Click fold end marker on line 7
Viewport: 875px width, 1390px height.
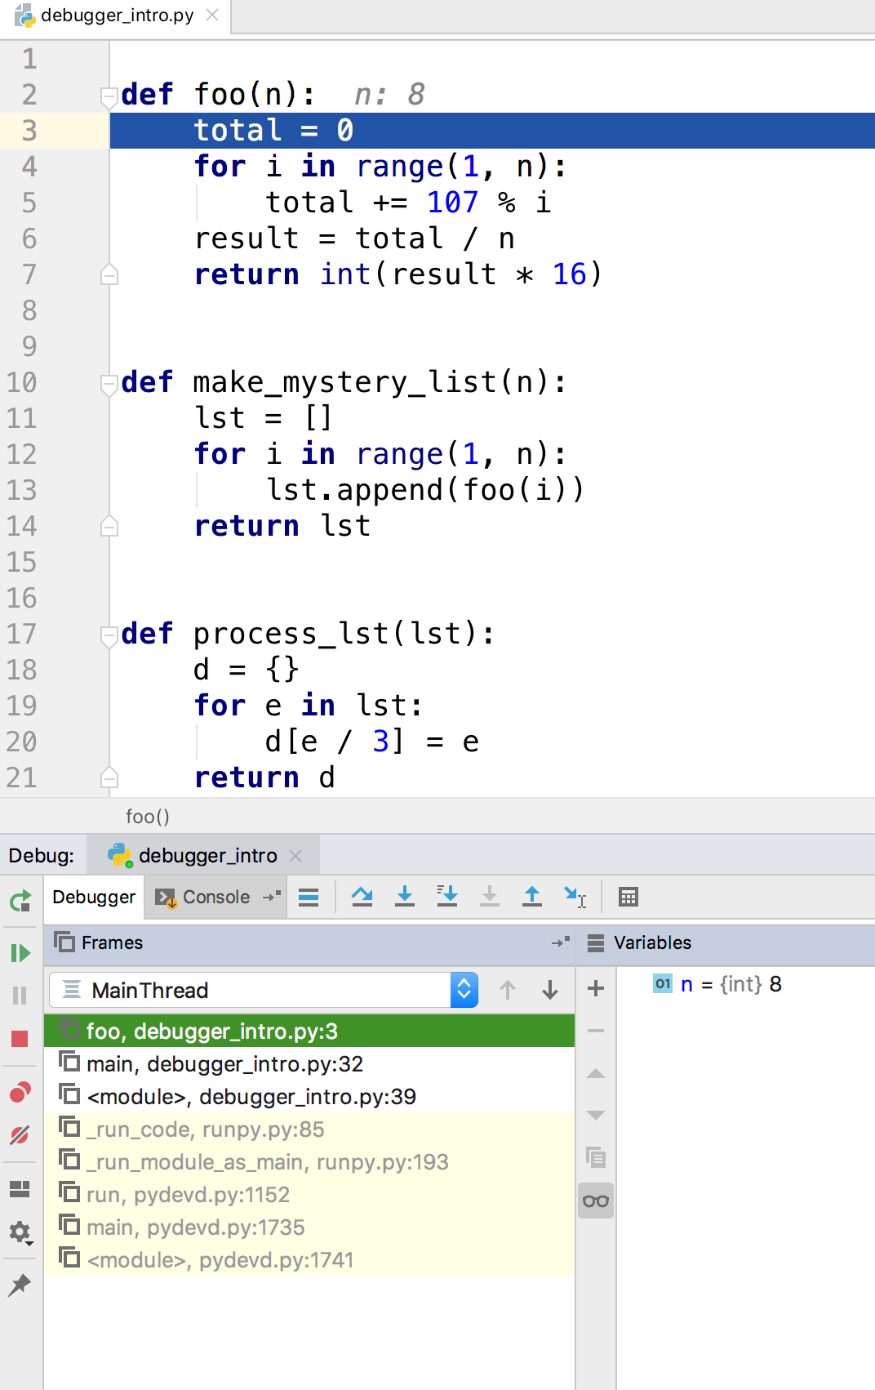109,274
